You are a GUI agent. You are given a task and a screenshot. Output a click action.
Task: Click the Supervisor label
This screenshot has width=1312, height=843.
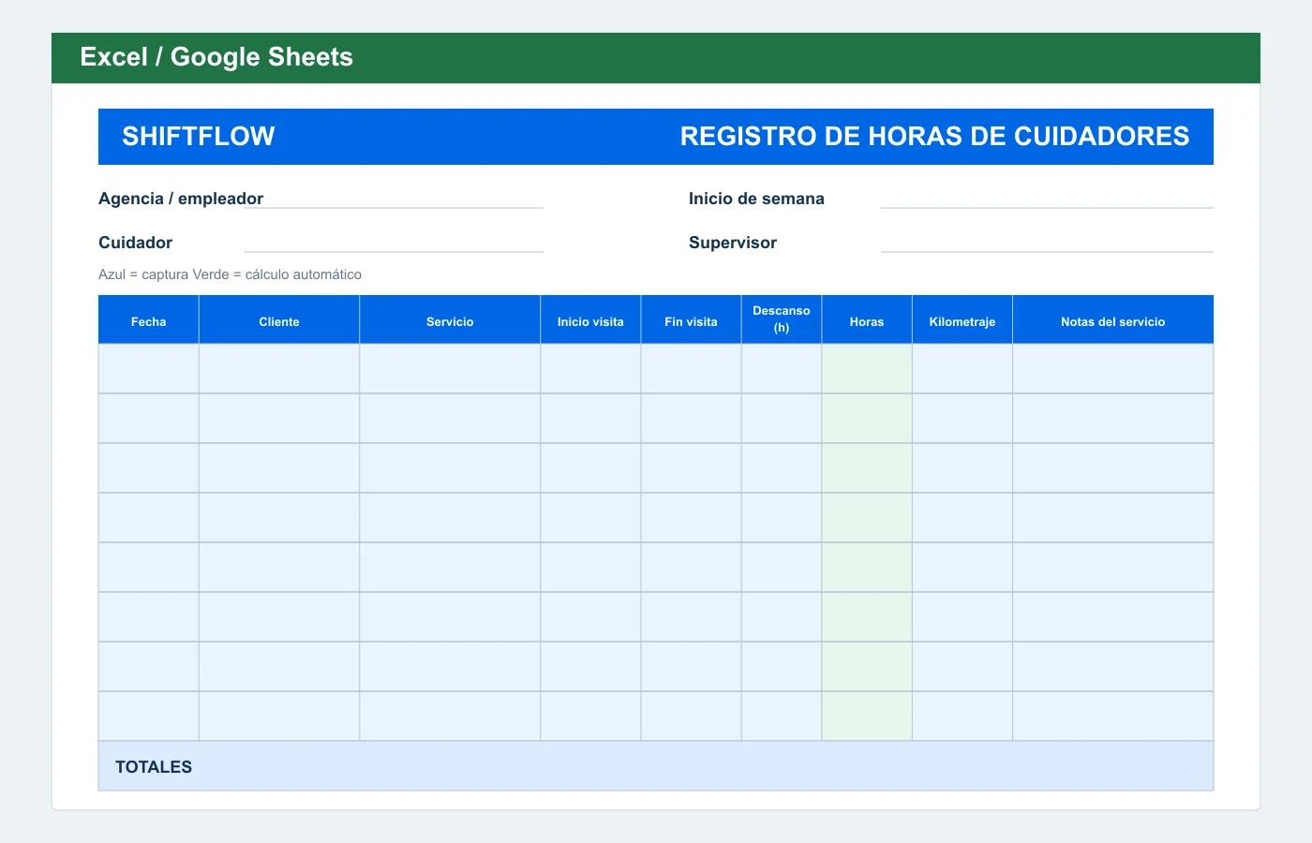tap(733, 243)
